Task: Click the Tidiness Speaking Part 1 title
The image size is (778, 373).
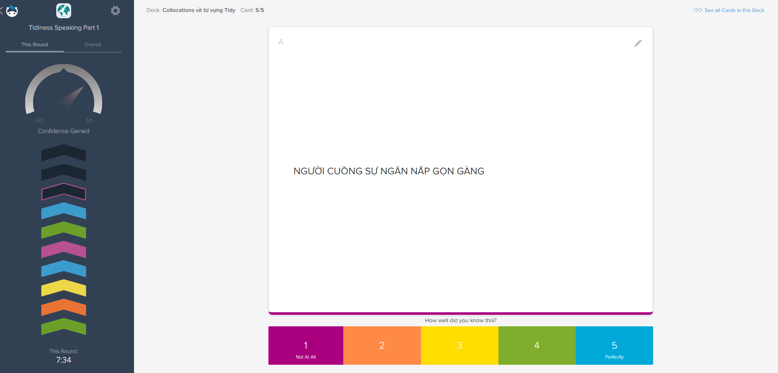Action: pyautogui.click(x=64, y=28)
